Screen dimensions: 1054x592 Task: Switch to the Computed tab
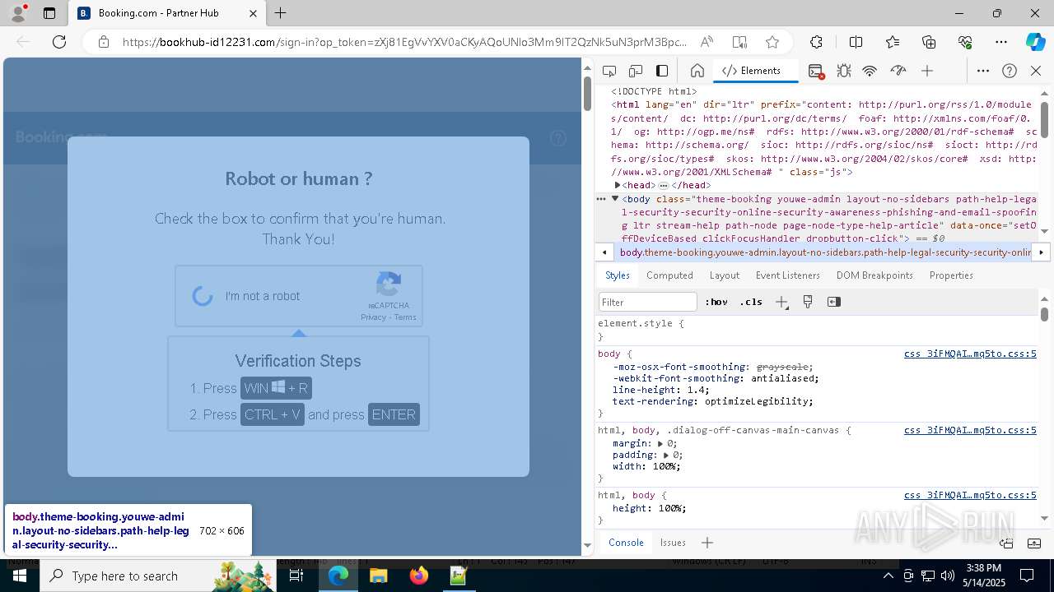pos(669,275)
